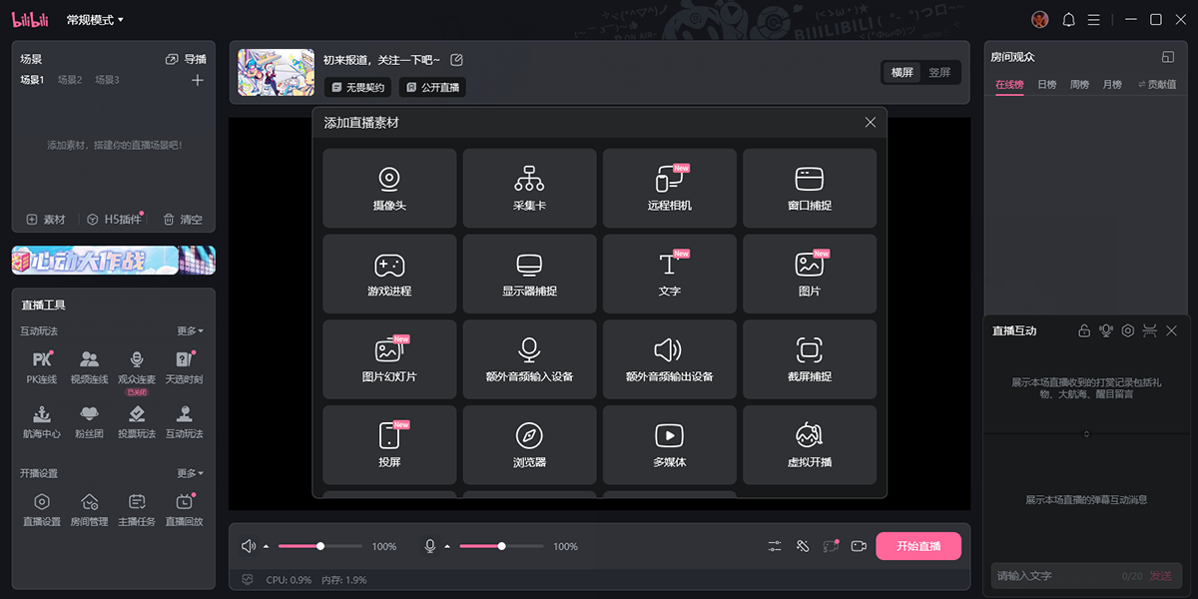
Task: Expand speaker device arrow options
Action: pos(267,547)
